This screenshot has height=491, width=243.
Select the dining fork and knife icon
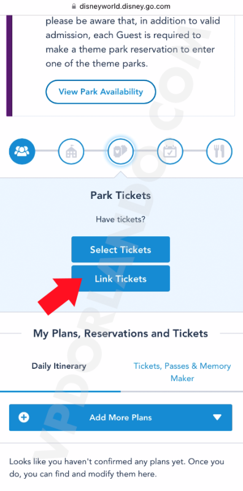(219, 152)
